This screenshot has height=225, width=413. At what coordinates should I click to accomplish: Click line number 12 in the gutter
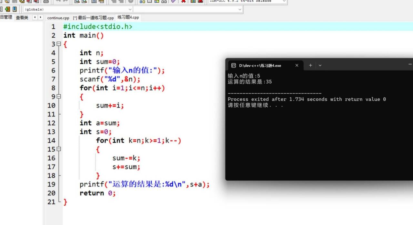51,123
